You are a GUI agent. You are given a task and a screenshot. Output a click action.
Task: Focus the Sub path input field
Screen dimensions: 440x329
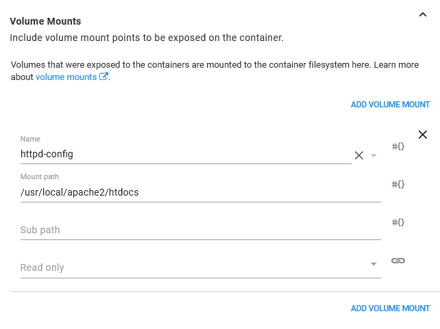(x=199, y=230)
